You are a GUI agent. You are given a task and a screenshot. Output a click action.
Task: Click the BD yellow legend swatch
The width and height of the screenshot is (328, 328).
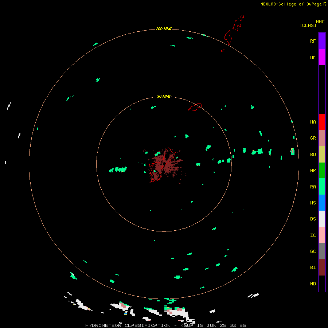(322, 155)
